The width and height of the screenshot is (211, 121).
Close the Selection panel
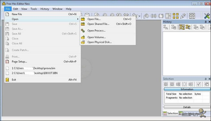tap(209, 79)
